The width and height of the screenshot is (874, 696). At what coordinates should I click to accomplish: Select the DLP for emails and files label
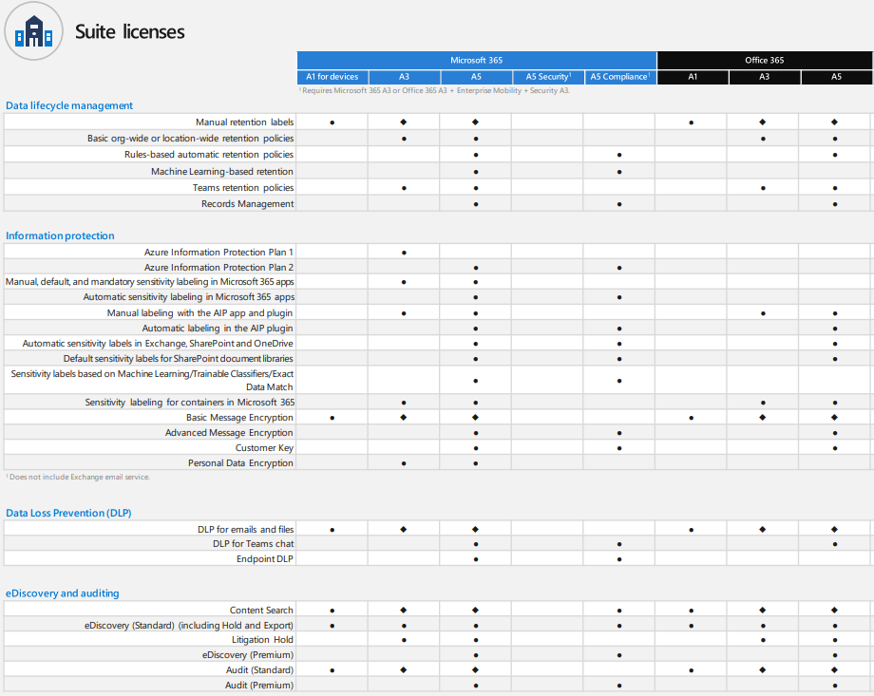[246, 529]
